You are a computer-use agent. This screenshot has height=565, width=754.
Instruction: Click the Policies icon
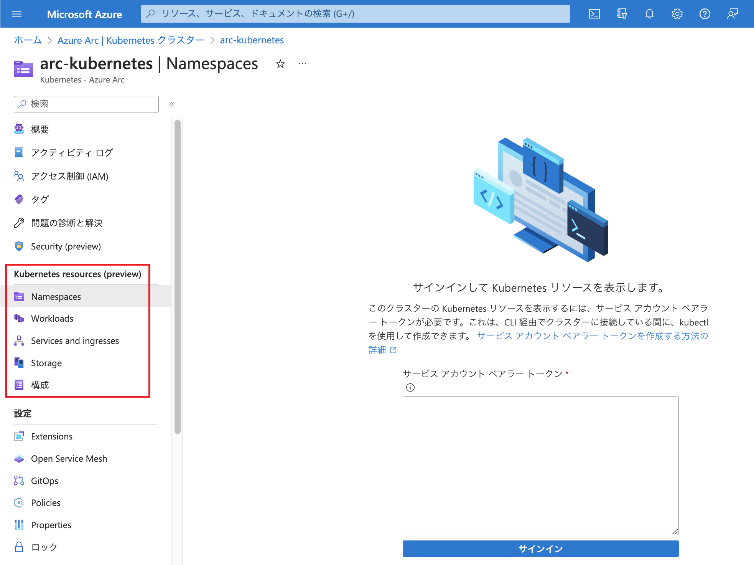19,503
